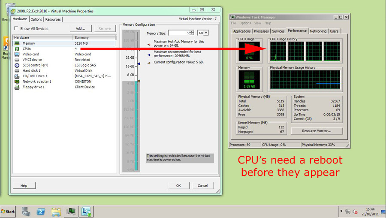Click the system clock showing 16:44

tap(370, 209)
